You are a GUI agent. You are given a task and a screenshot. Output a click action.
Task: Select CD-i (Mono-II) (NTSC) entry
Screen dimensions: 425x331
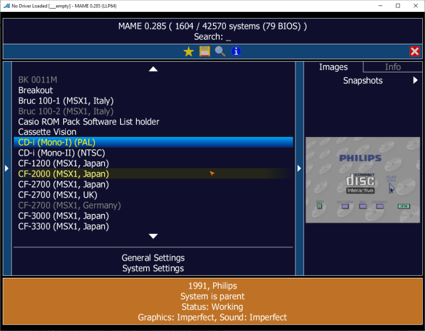tap(153, 153)
